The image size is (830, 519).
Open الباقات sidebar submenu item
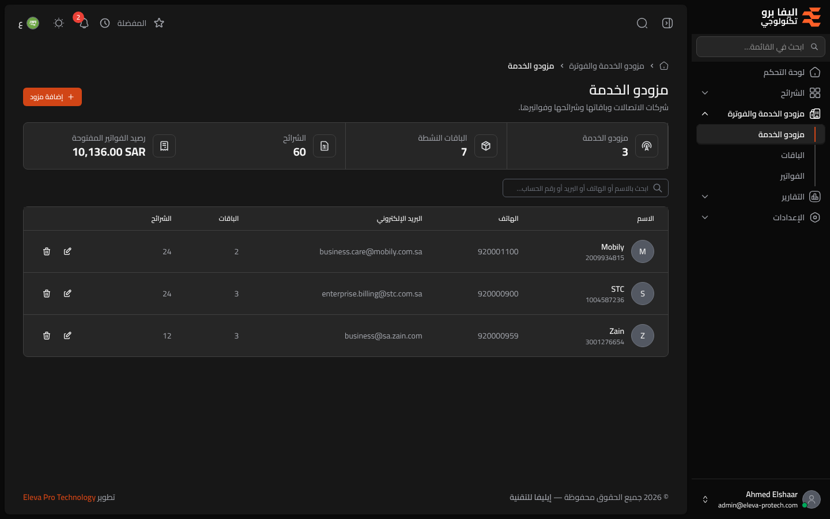point(793,155)
